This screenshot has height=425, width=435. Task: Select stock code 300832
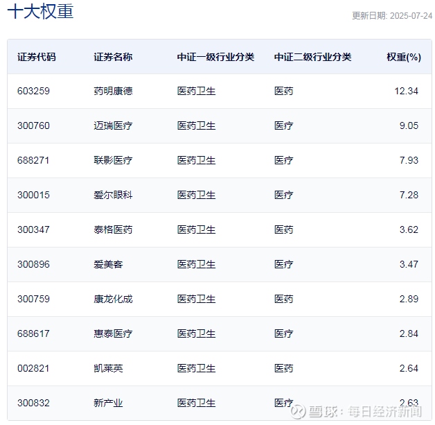pos(33,403)
